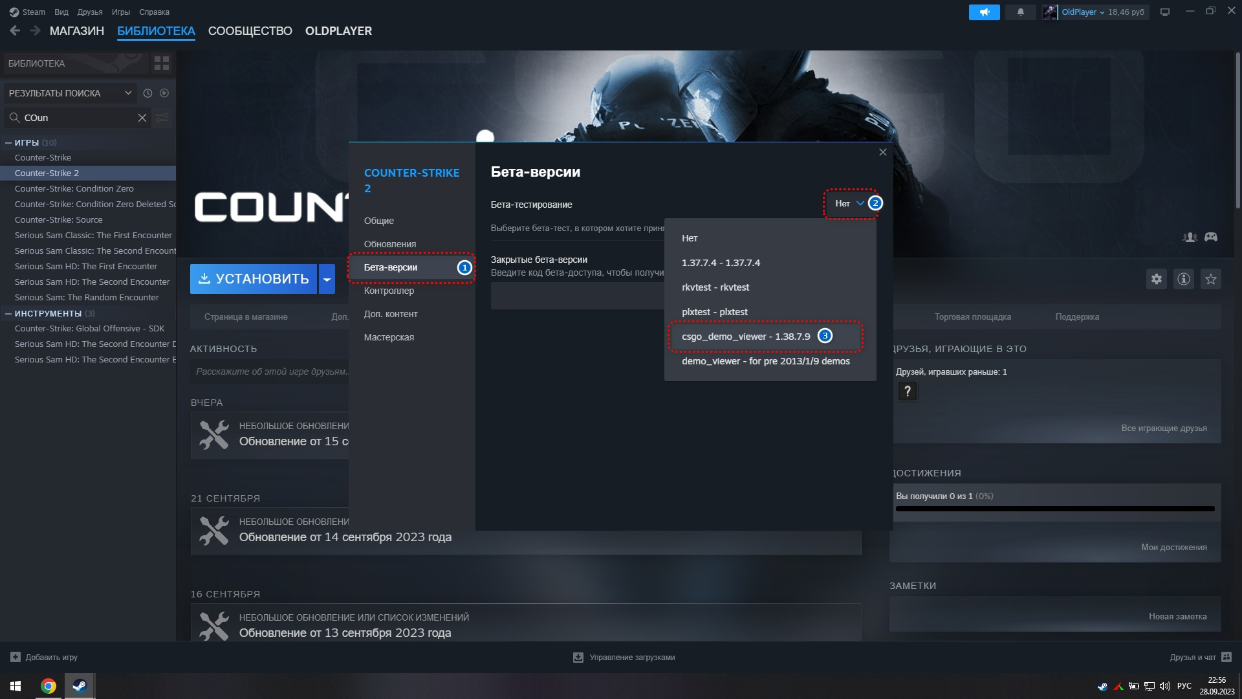Open the Steam menu
Screen dimensions: 1242x699
tap(27, 12)
